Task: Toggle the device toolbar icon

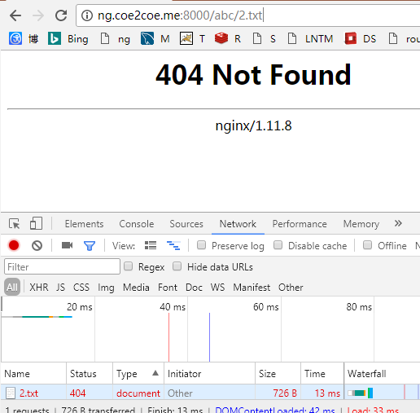Action: pyautogui.click(x=36, y=223)
